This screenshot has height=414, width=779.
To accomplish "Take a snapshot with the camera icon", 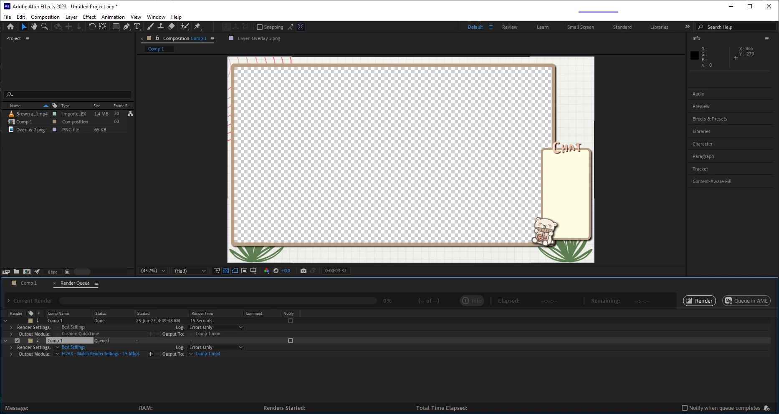I will [x=304, y=271].
